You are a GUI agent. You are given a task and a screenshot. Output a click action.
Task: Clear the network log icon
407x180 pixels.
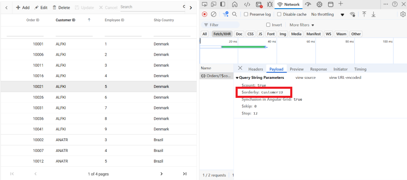pyautogui.click(x=214, y=14)
